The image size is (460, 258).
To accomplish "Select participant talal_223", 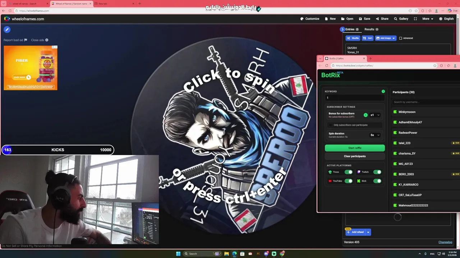I will 404,143.
